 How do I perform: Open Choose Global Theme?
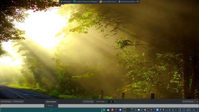coord(108,2)
